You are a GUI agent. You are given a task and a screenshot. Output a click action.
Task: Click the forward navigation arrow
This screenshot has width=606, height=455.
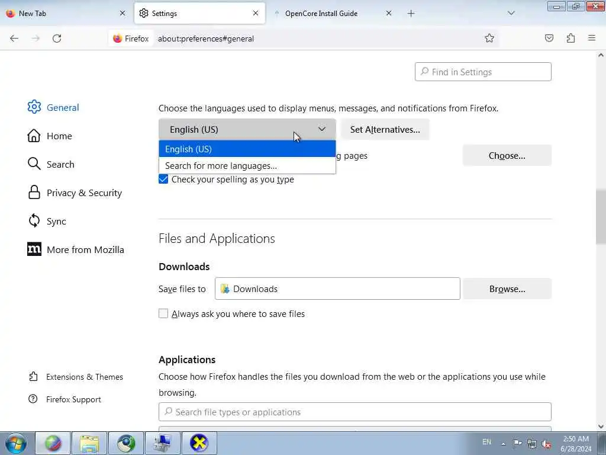pyautogui.click(x=36, y=39)
